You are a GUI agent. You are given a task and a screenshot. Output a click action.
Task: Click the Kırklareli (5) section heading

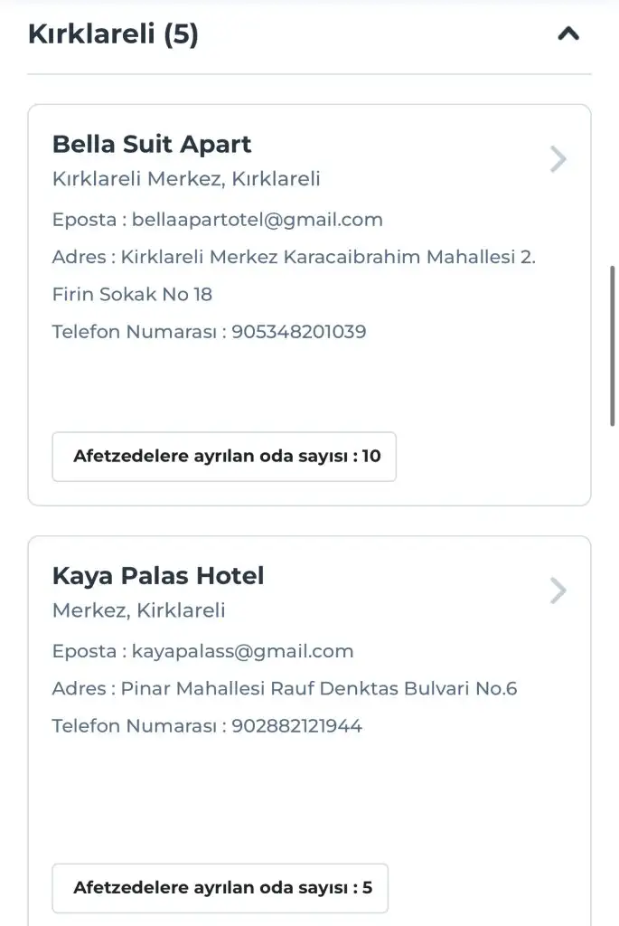pos(113,34)
